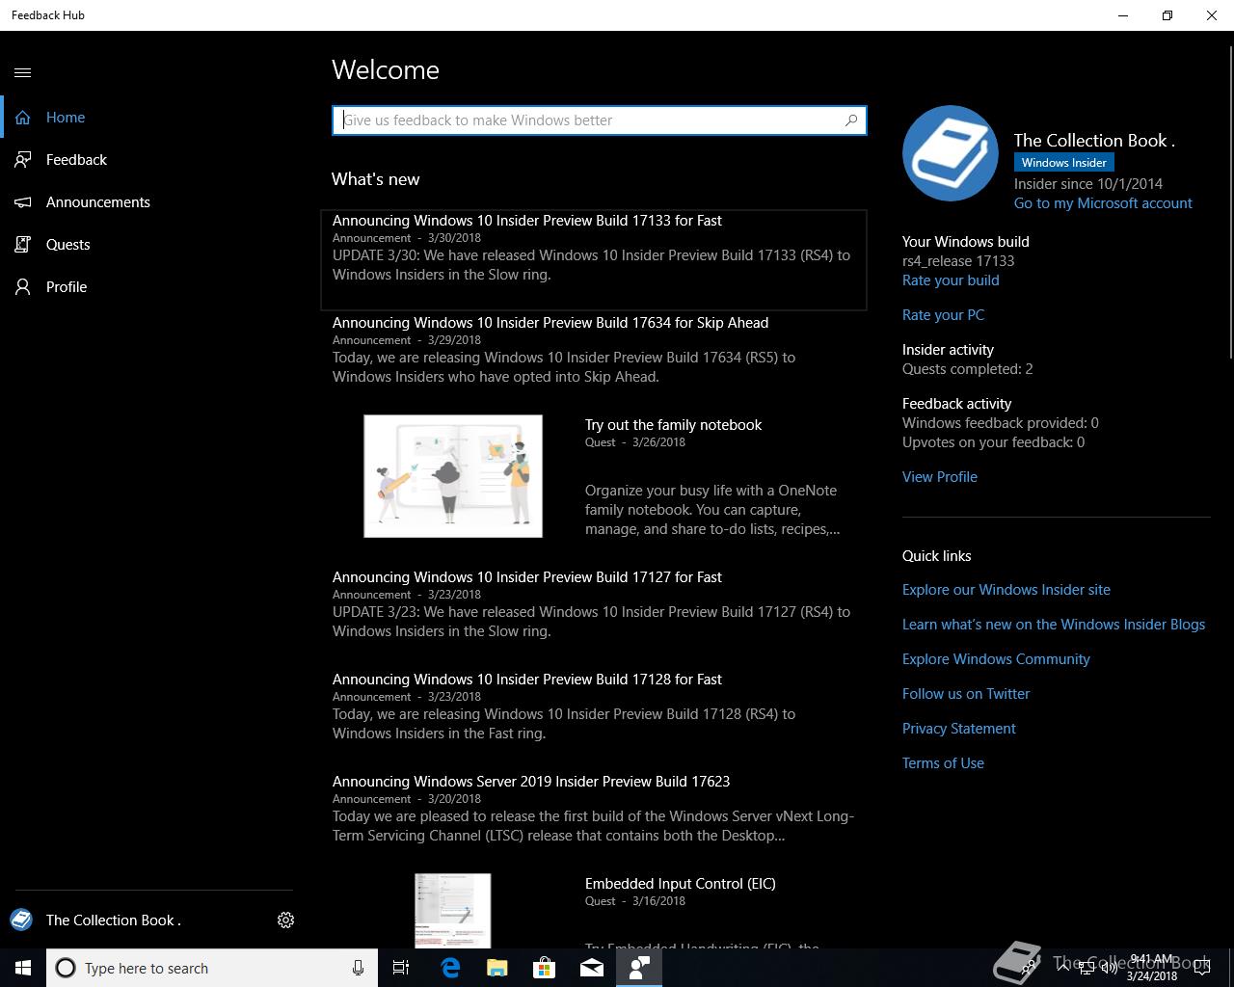This screenshot has height=987, width=1234.
Task: Open the hamburger navigation menu
Action: pos(23,72)
